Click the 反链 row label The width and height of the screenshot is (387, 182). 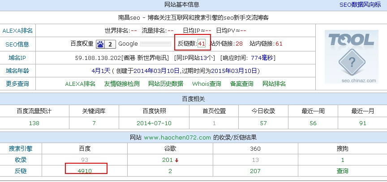[21, 171]
